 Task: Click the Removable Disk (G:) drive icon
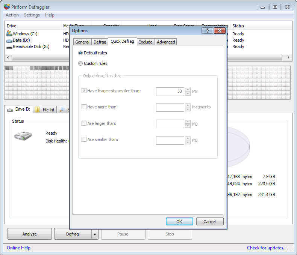click(9, 47)
